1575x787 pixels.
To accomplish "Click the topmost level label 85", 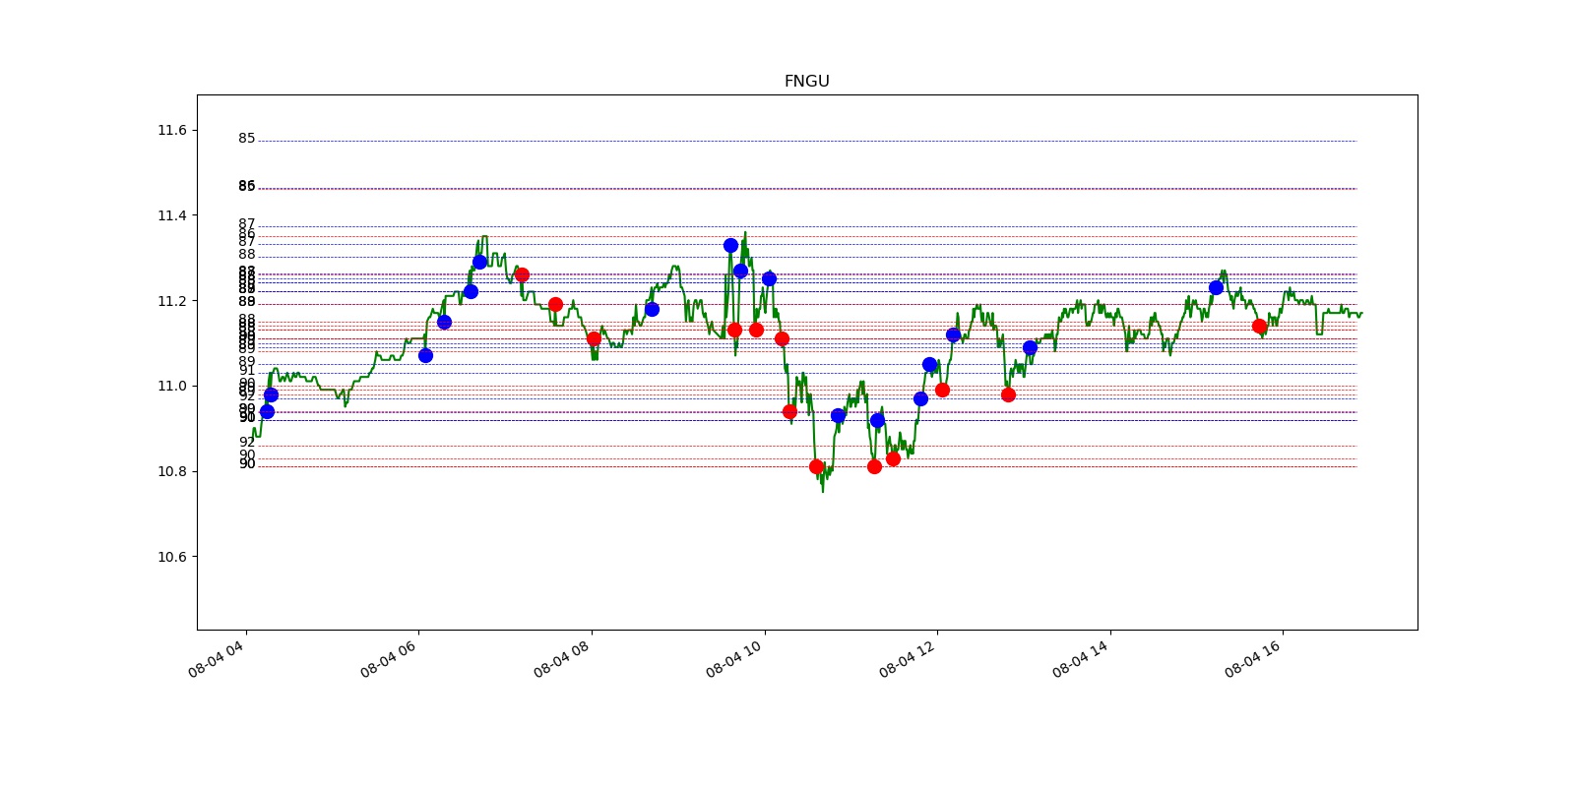I will tap(246, 139).
